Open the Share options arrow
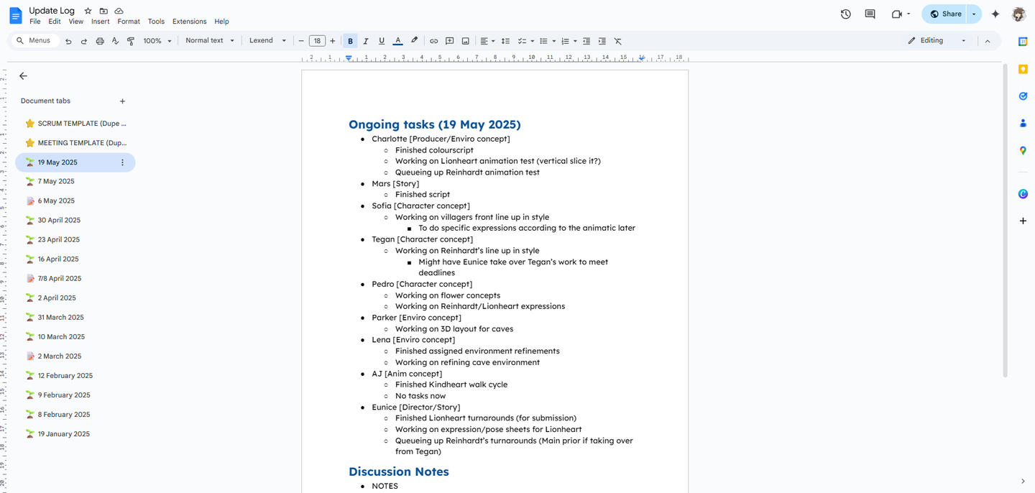The image size is (1035, 493). [975, 14]
